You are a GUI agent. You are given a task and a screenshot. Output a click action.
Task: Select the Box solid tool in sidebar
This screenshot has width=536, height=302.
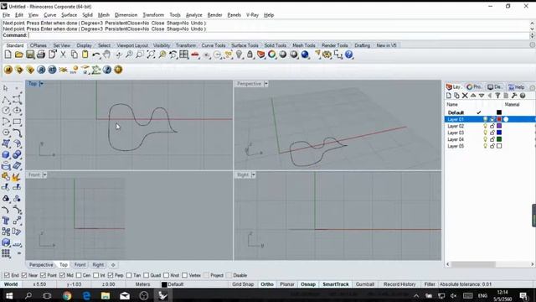(6, 154)
